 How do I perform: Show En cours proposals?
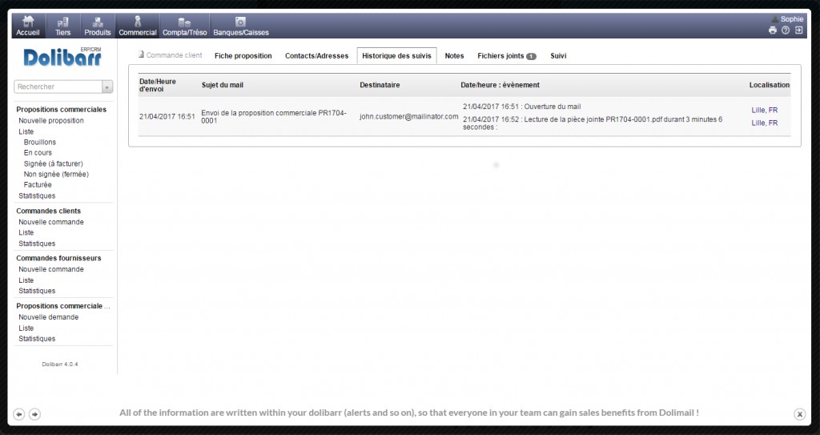[38, 153]
